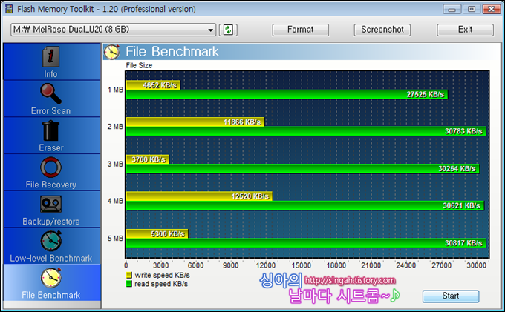Click the '15000' axis value
Image resolution: width=505 pixels, height=312 pixels.
pos(301,265)
